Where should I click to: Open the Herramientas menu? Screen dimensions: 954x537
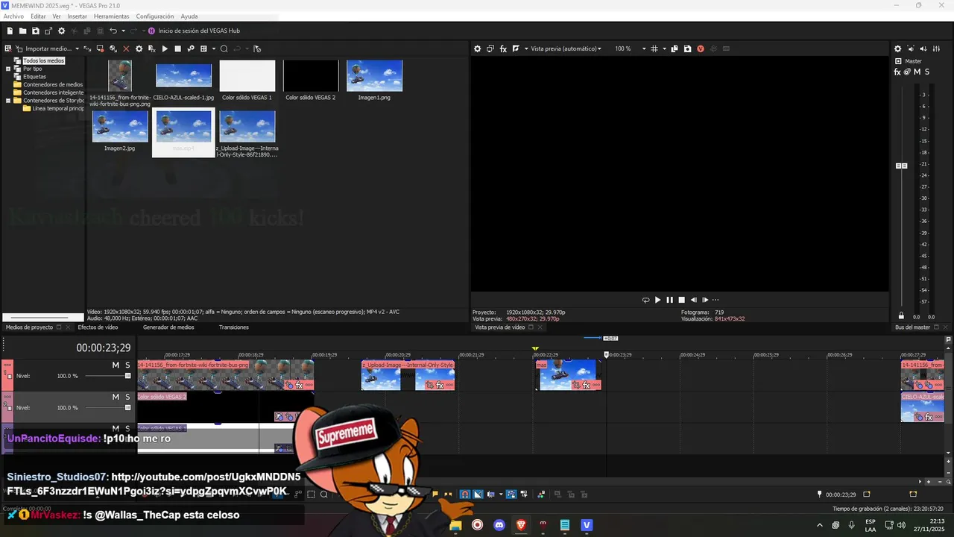click(111, 16)
